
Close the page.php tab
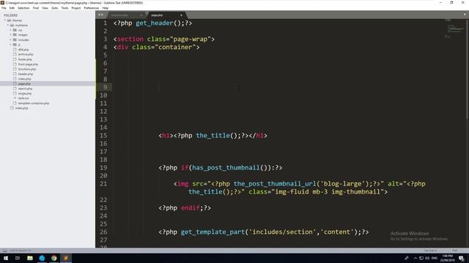click(181, 15)
